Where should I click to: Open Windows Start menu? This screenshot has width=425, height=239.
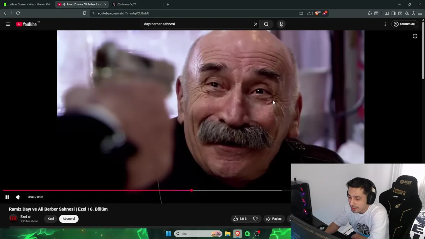coord(168,234)
